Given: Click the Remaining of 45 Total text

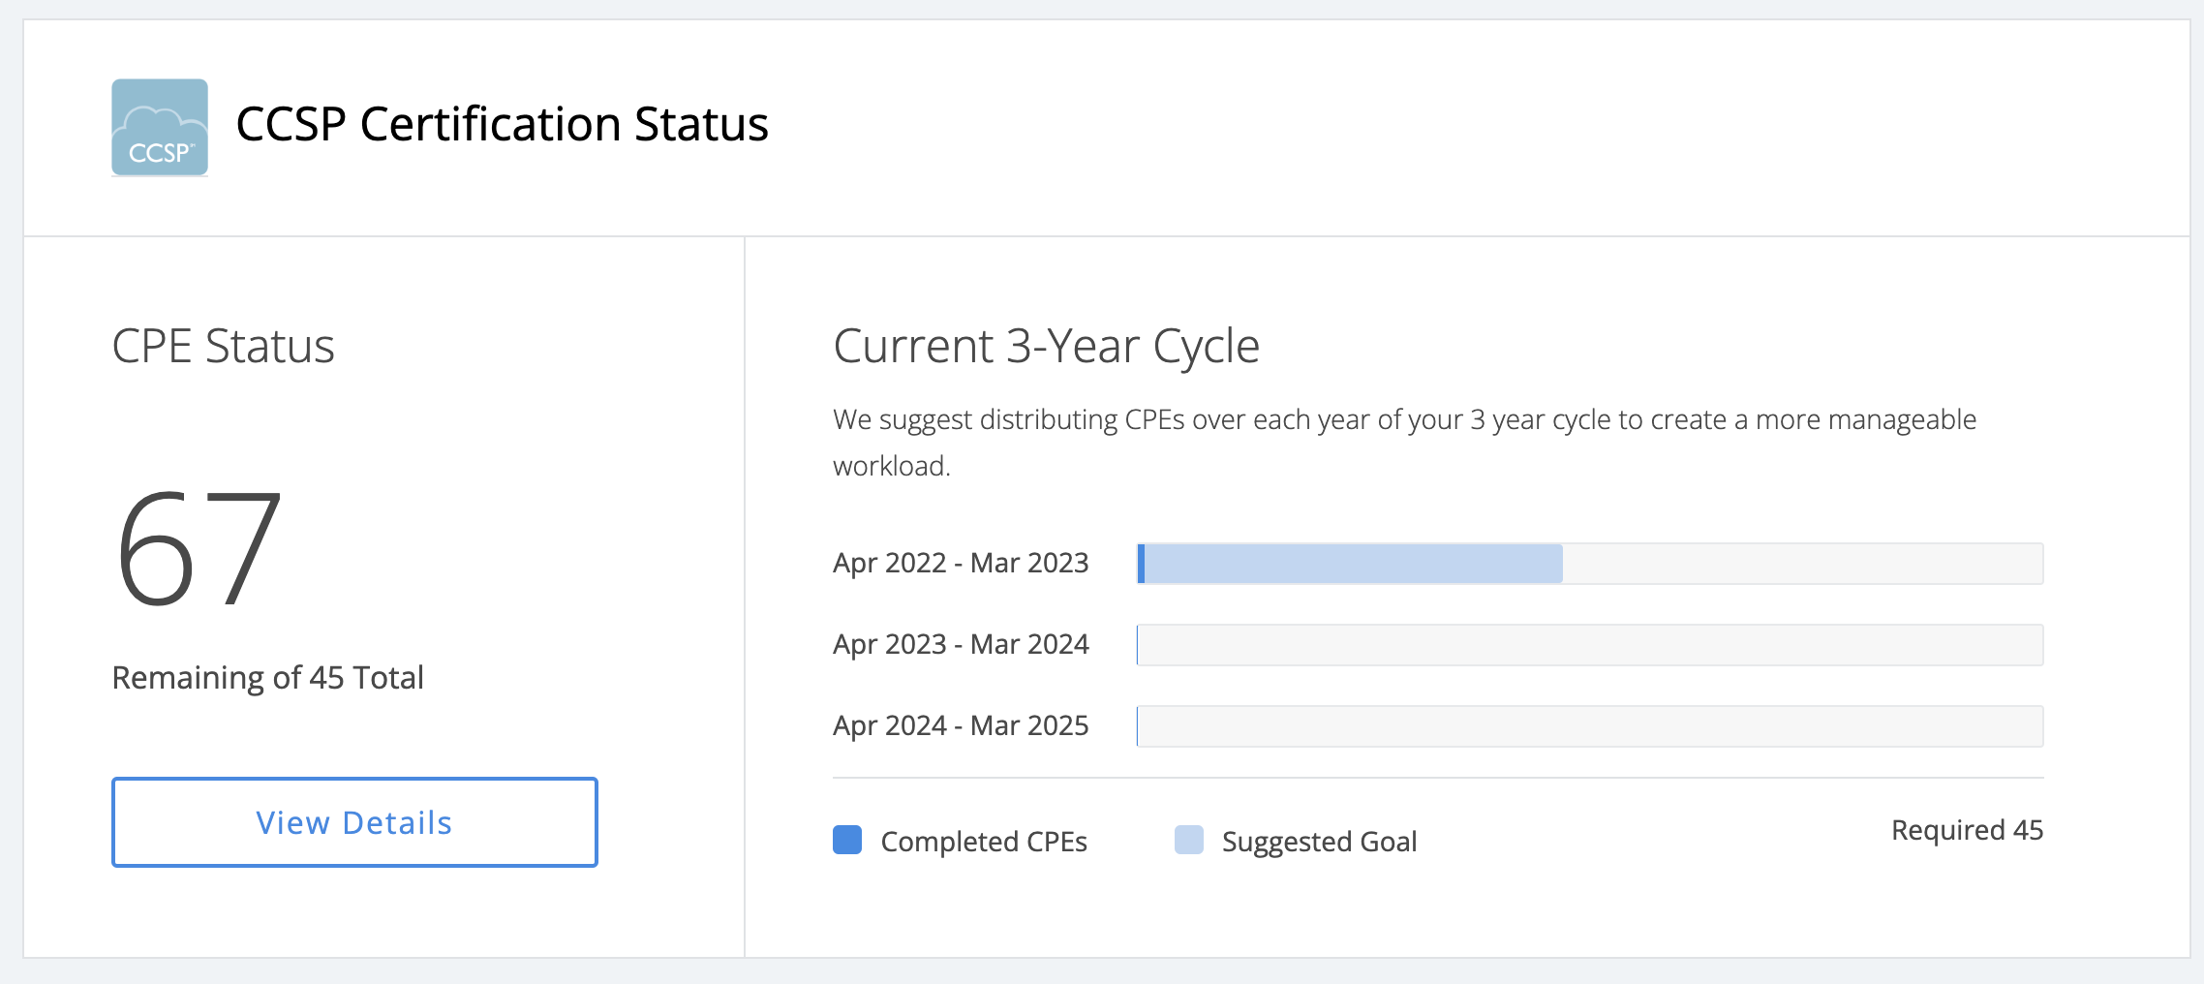Looking at the screenshot, I should point(267,677).
